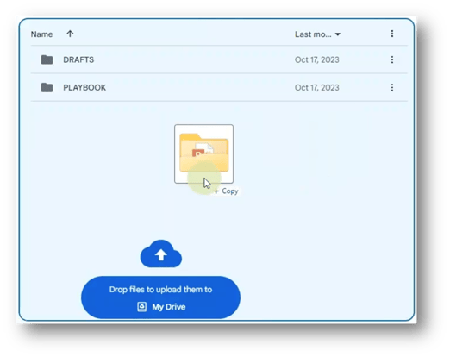This screenshot has height=357, width=450.
Task: Select the PLAYBOOK folder name
Action: click(x=84, y=87)
